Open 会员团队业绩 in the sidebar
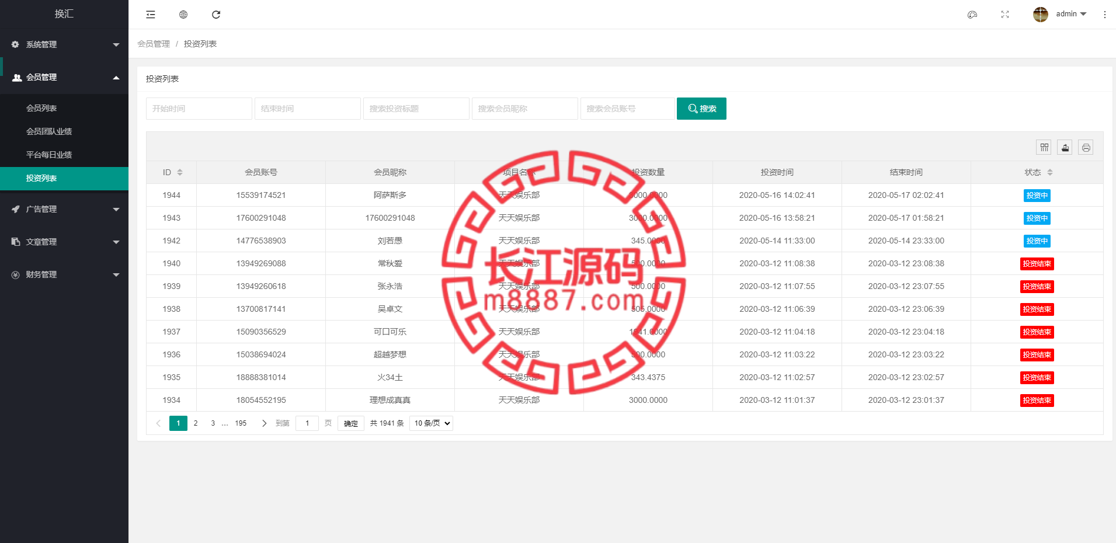Viewport: 1116px width, 543px height. click(64, 131)
